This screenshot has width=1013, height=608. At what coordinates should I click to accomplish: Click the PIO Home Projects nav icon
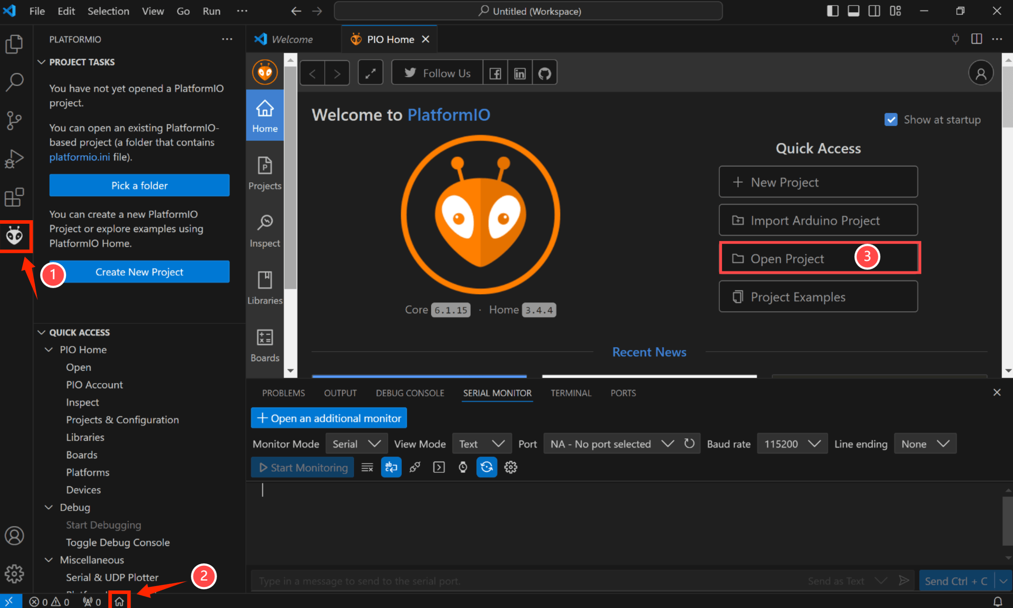tap(265, 173)
